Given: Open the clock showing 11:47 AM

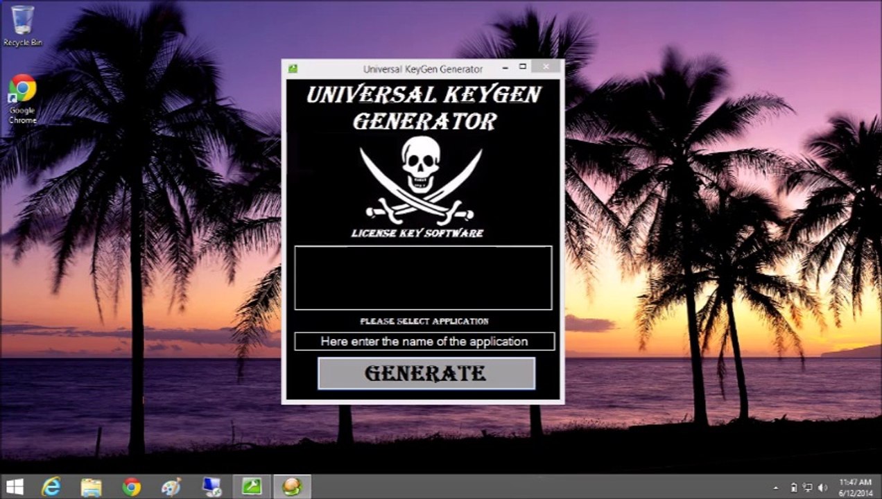Looking at the screenshot, I should pos(855,487).
